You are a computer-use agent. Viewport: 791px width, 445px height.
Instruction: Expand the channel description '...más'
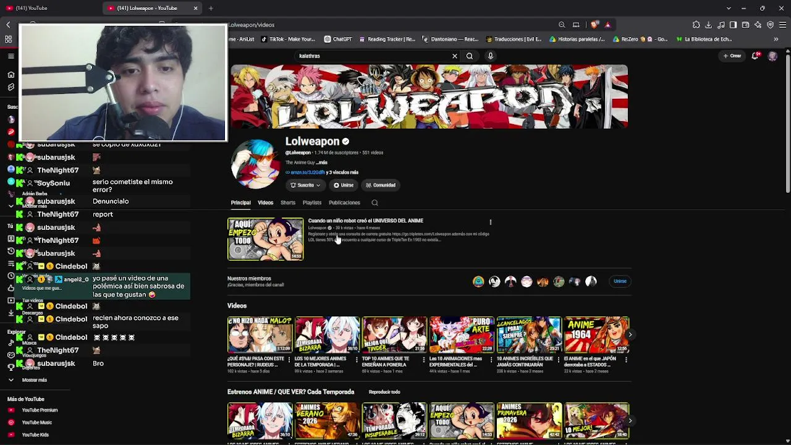(x=322, y=163)
